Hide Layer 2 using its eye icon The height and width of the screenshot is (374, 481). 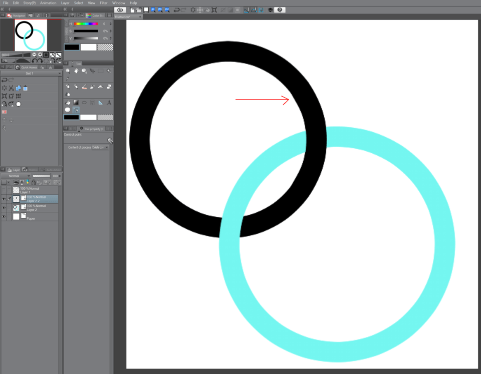click(4, 208)
